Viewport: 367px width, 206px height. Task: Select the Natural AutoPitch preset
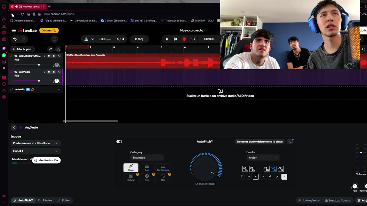pyautogui.click(x=131, y=177)
